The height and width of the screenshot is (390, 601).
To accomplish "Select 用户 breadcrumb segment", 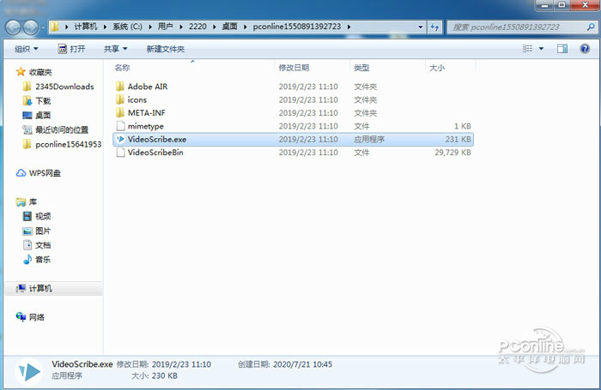I will coord(165,27).
